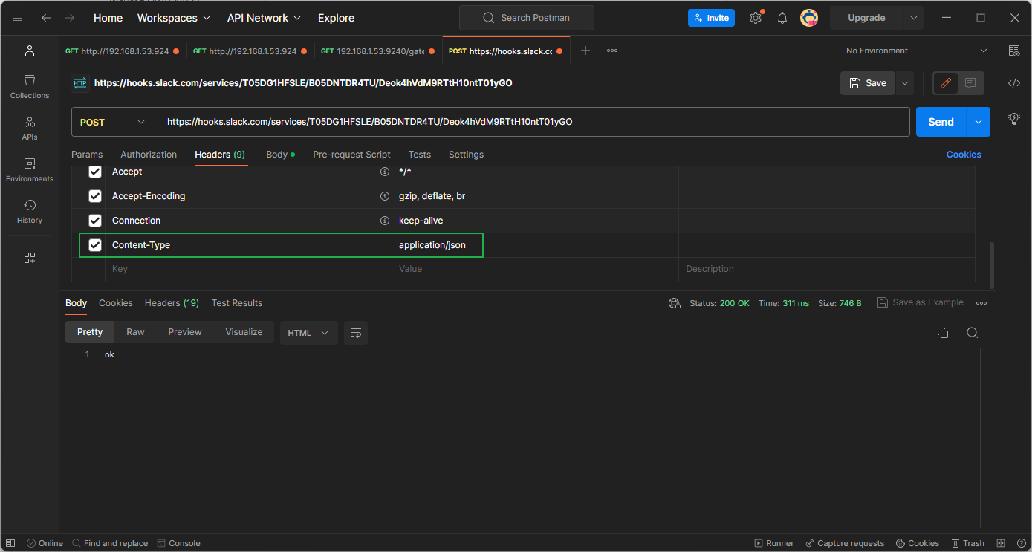Image resolution: width=1032 pixels, height=552 pixels.
Task: Click the headers table vertical scrollbar
Action: tap(991, 264)
